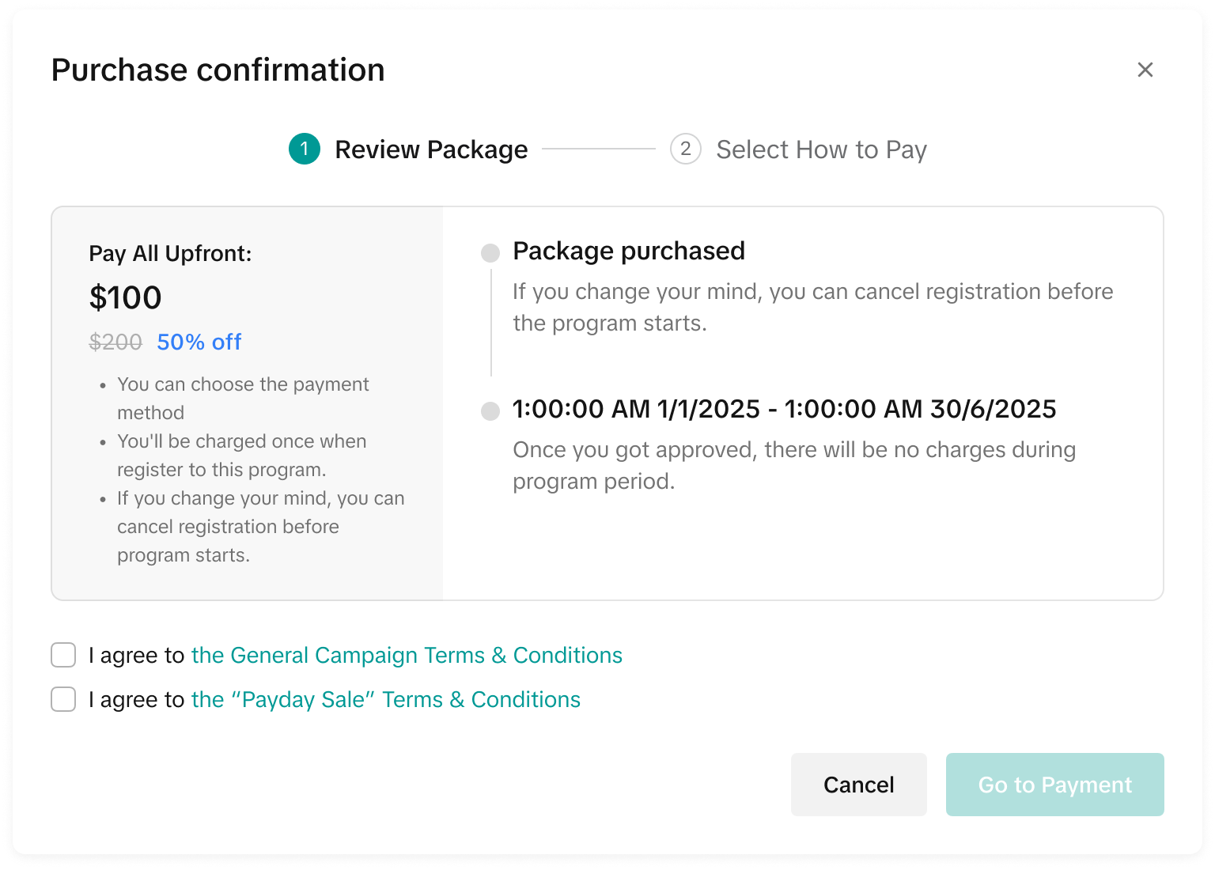The image size is (1215, 870).
Task: Click the crossed-out $200 original price
Action: pos(115,342)
